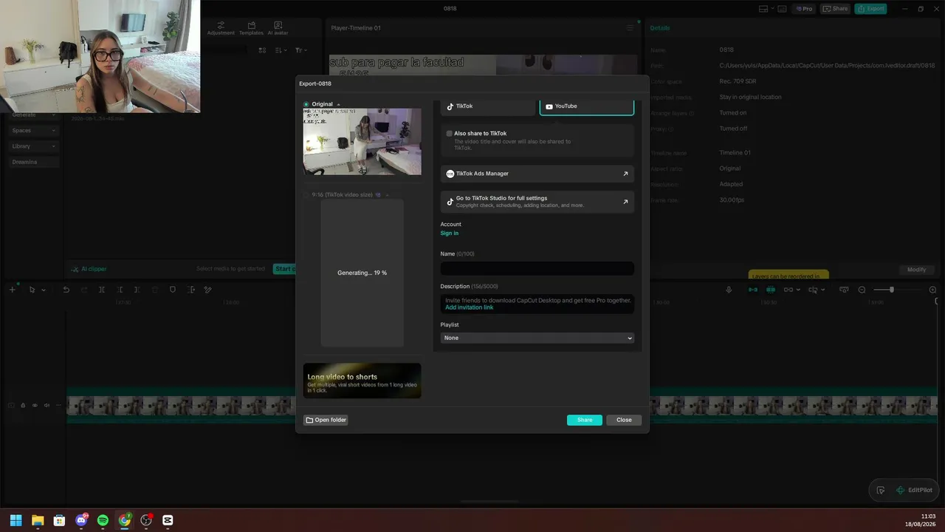This screenshot has height=532, width=945.
Task: Click the Modify button in Details panel
Action: (916, 270)
